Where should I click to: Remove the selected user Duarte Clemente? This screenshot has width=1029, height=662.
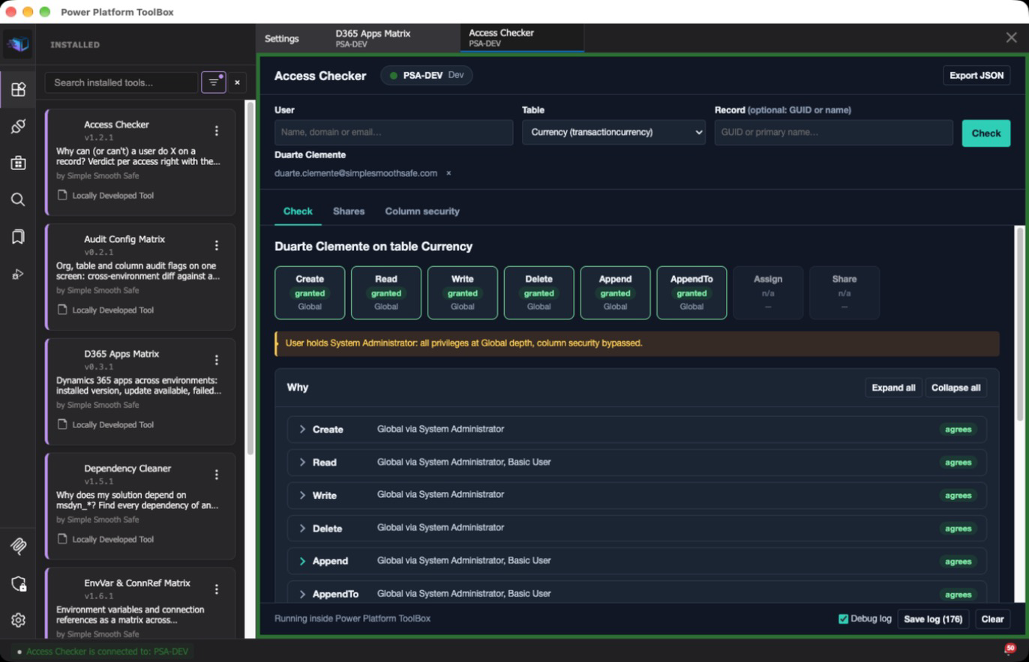coord(448,173)
